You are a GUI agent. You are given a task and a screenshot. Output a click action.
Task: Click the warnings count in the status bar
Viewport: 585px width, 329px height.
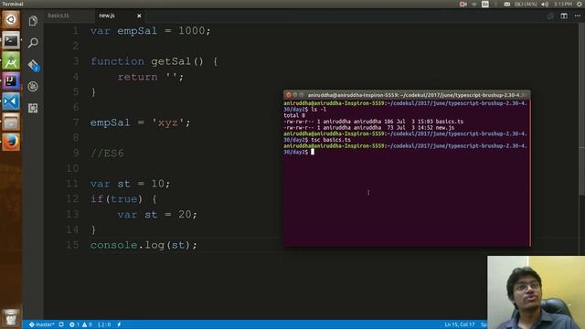tap(87, 324)
